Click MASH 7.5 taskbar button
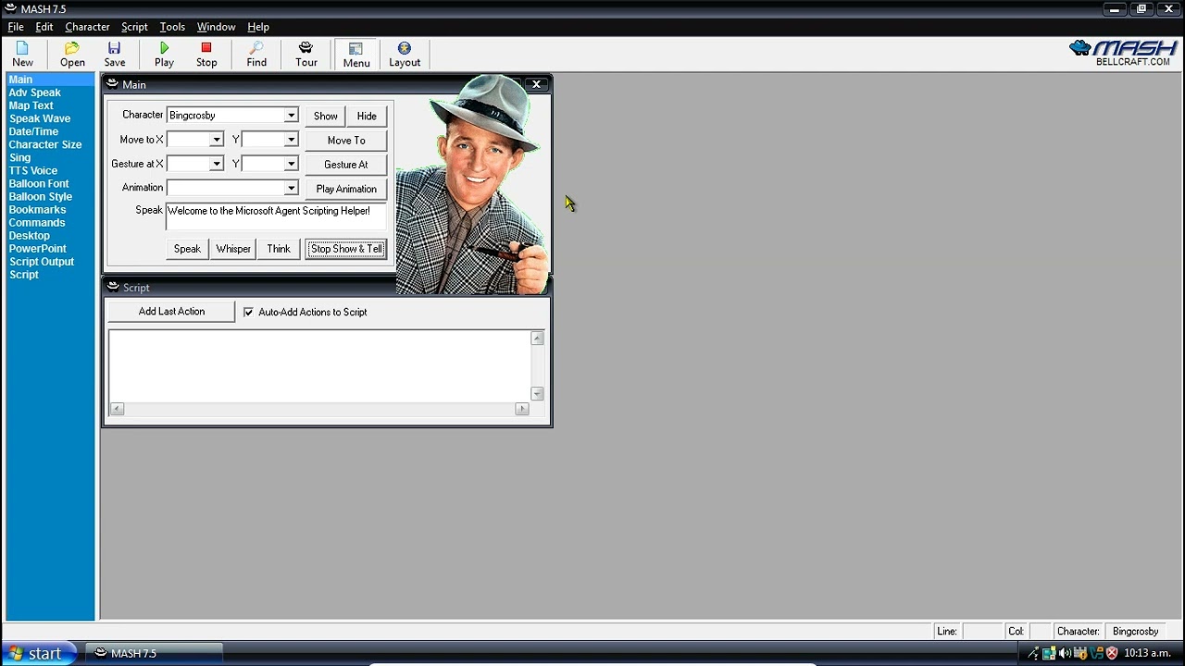This screenshot has height=666, width=1185. [x=154, y=653]
